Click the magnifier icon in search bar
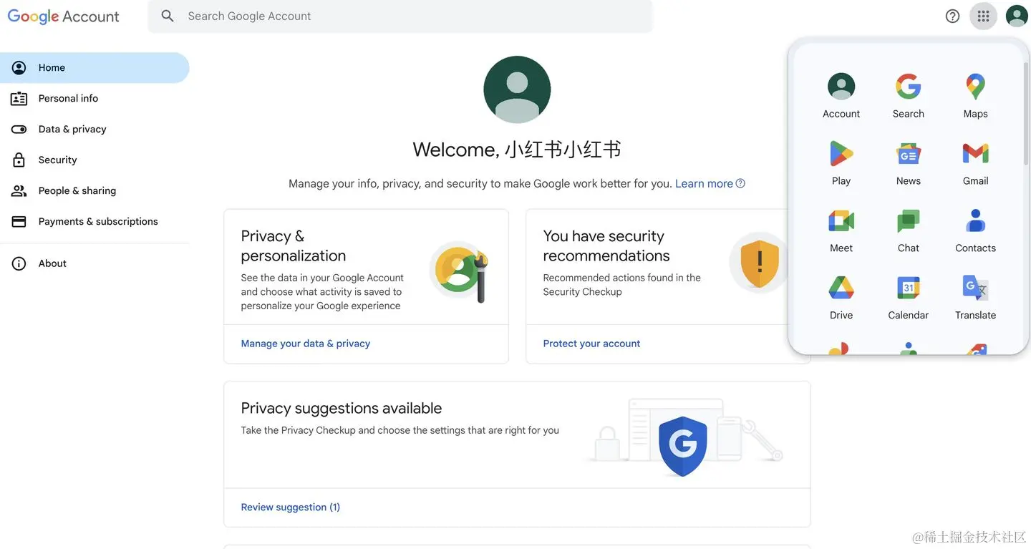This screenshot has width=1031, height=549. point(168,16)
